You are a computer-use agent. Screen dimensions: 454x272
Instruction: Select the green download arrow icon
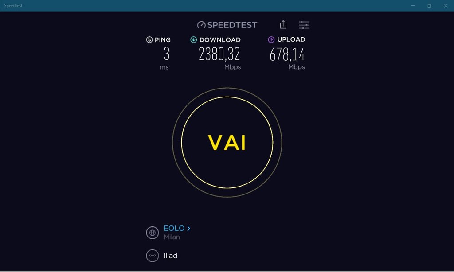coord(193,39)
